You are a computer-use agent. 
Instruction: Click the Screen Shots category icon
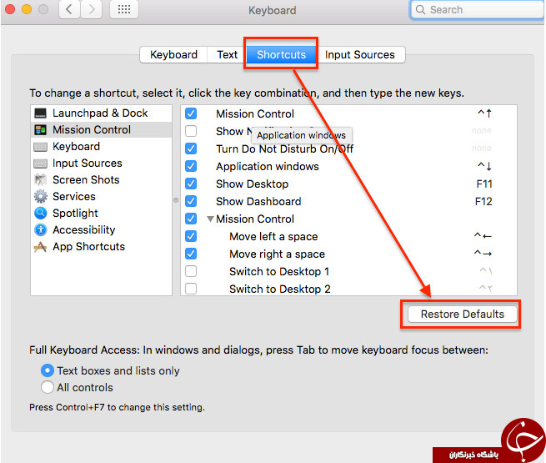(40, 179)
